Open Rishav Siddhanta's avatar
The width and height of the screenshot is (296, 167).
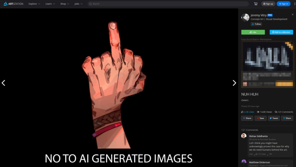click(244, 136)
